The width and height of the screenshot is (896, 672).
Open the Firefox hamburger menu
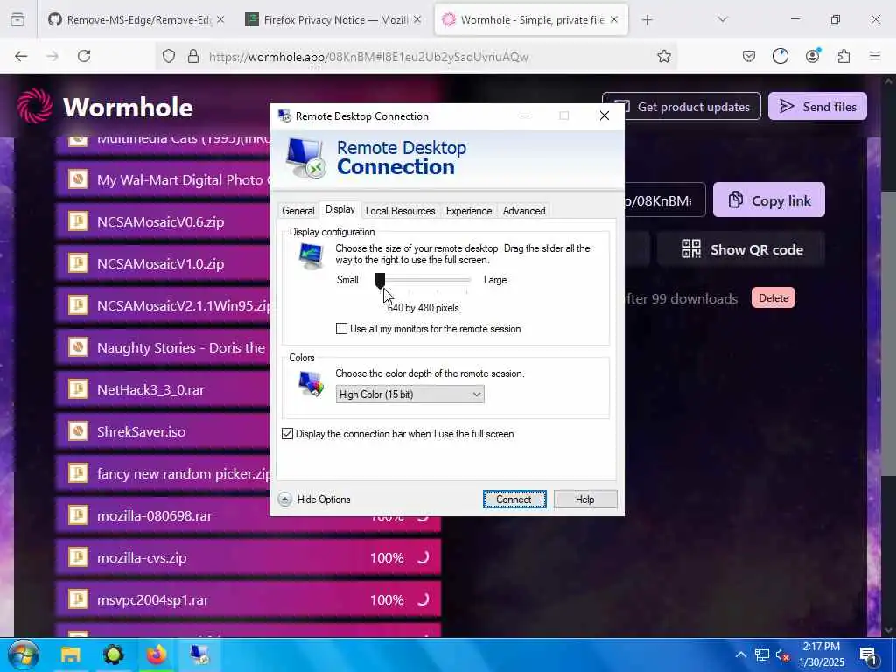(x=875, y=56)
